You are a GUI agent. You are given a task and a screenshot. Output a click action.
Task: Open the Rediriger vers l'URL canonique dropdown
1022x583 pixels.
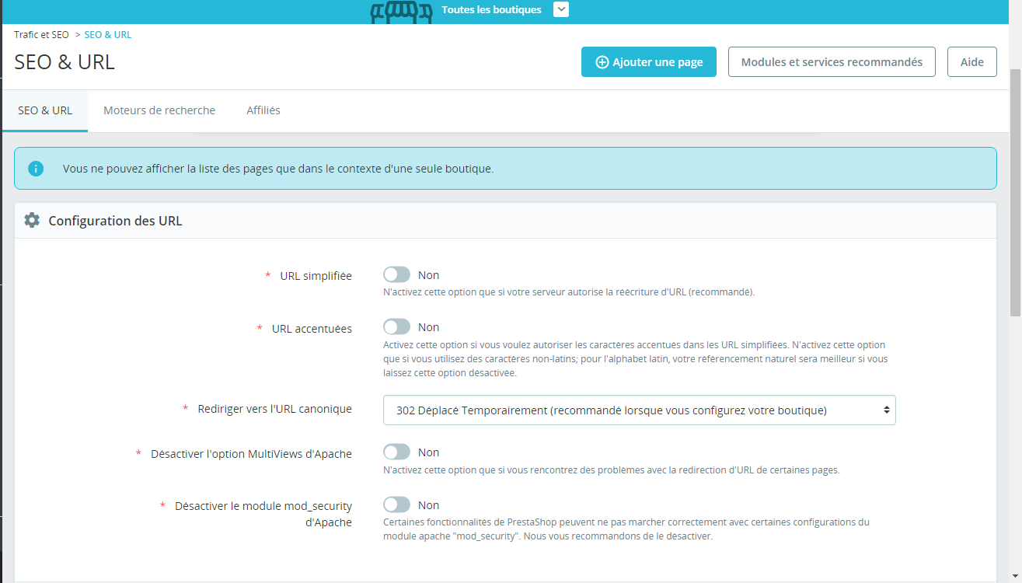coord(639,410)
